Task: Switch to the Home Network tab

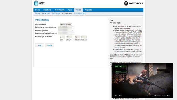Action: tap(59, 10)
